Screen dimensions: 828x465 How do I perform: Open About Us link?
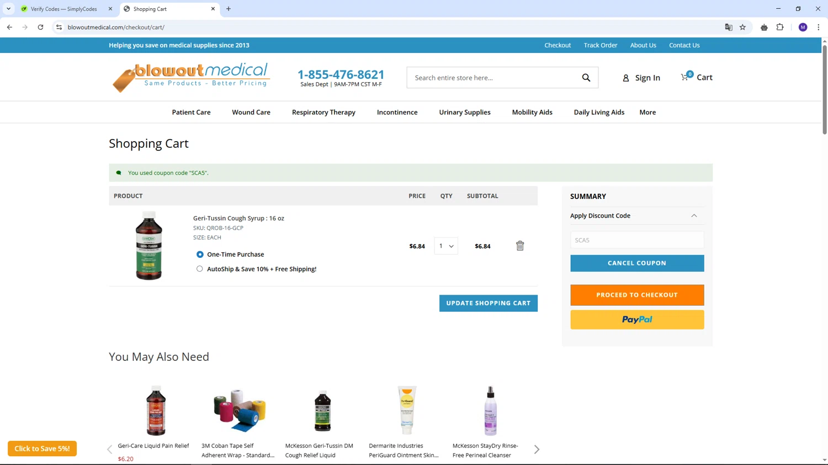pyautogui.click(x=643, y=45)
